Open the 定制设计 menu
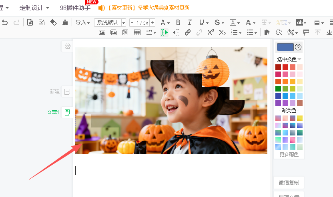This screenshot has height=197, width=333. 34,8
